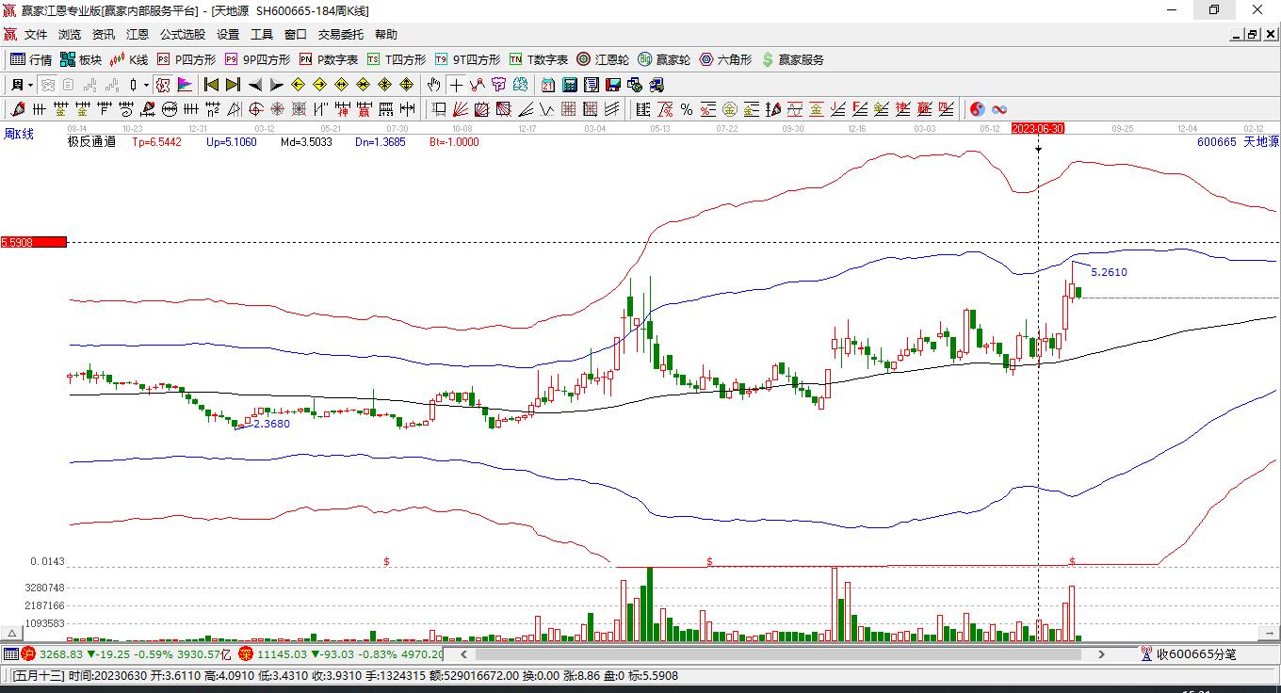Click the red 2023-06-30 date marker

click(1038, 128)
